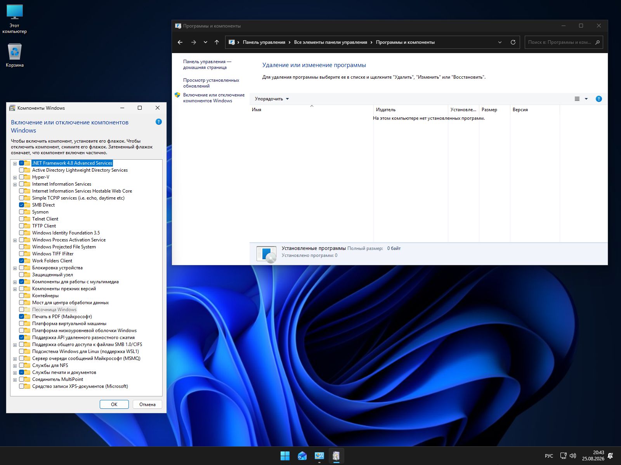Screen dimensions: 621x465
Task: Go forward in Programs and Features window
Action: coord(193,42)
